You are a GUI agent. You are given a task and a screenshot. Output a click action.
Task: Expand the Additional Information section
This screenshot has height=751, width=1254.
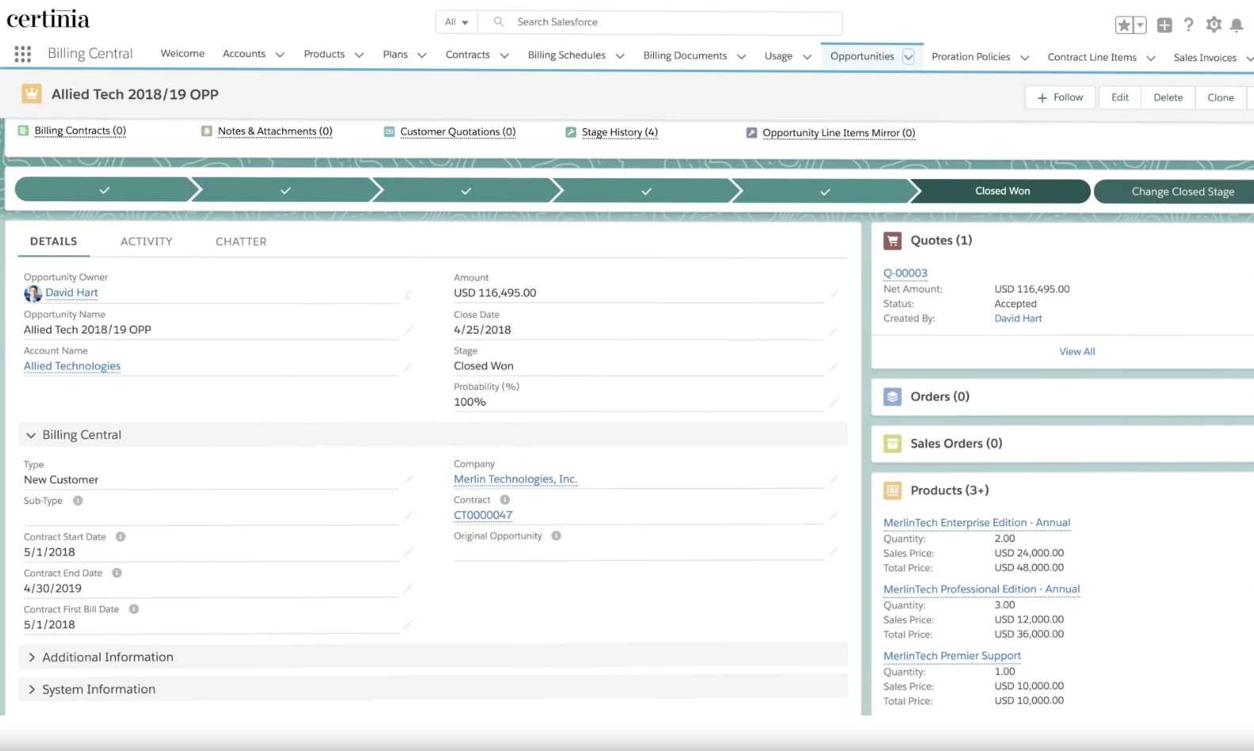pyautogui.click(x=433, y=657)
